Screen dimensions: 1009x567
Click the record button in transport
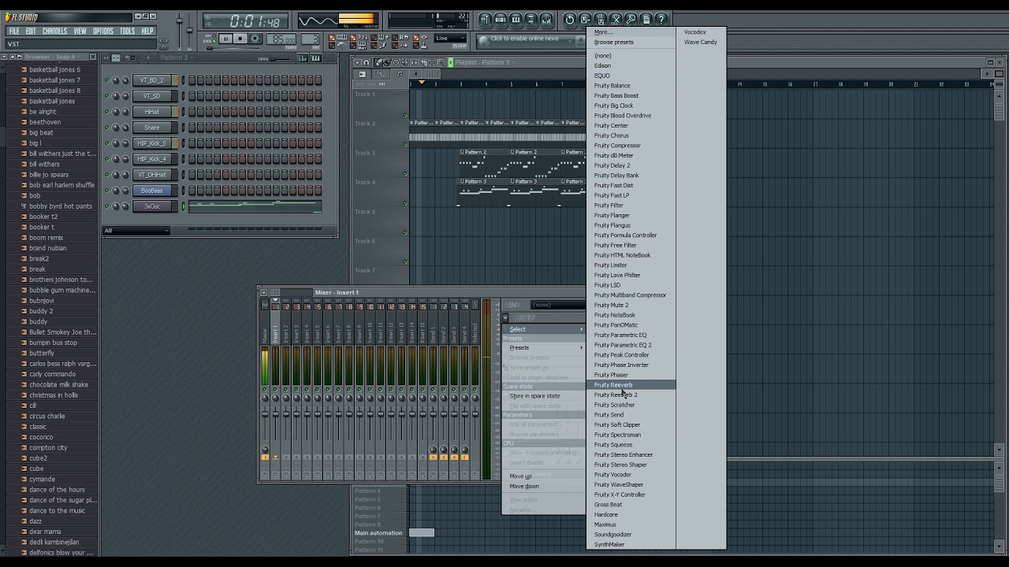pyautogui.click(x=255, y=39)
